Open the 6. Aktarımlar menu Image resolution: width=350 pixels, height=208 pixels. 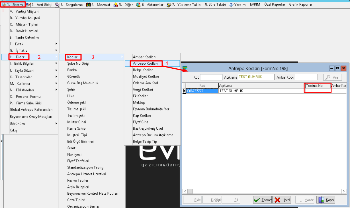coord(150,5)
